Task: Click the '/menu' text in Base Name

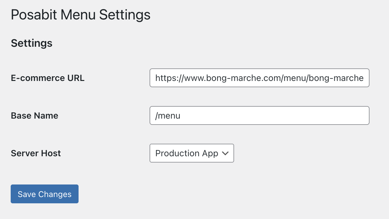Action: 168,116
